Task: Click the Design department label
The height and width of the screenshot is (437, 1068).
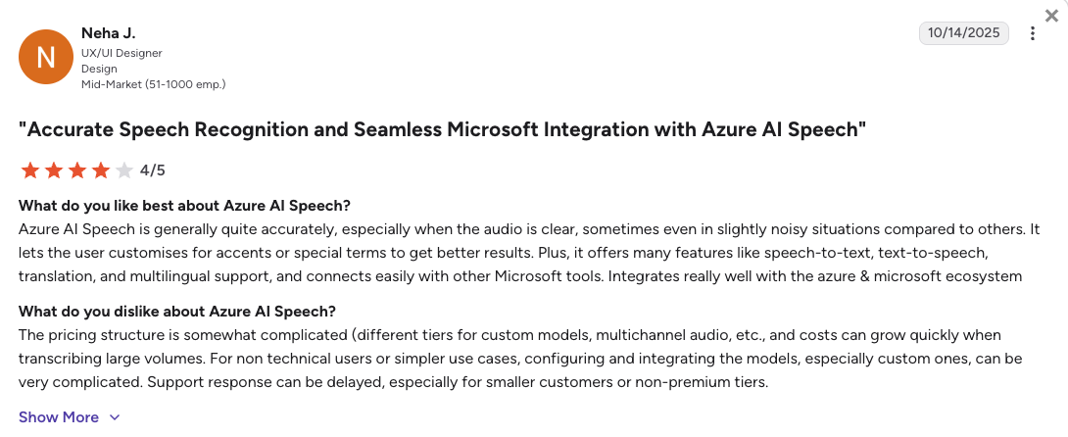Action: pos(99,69)
